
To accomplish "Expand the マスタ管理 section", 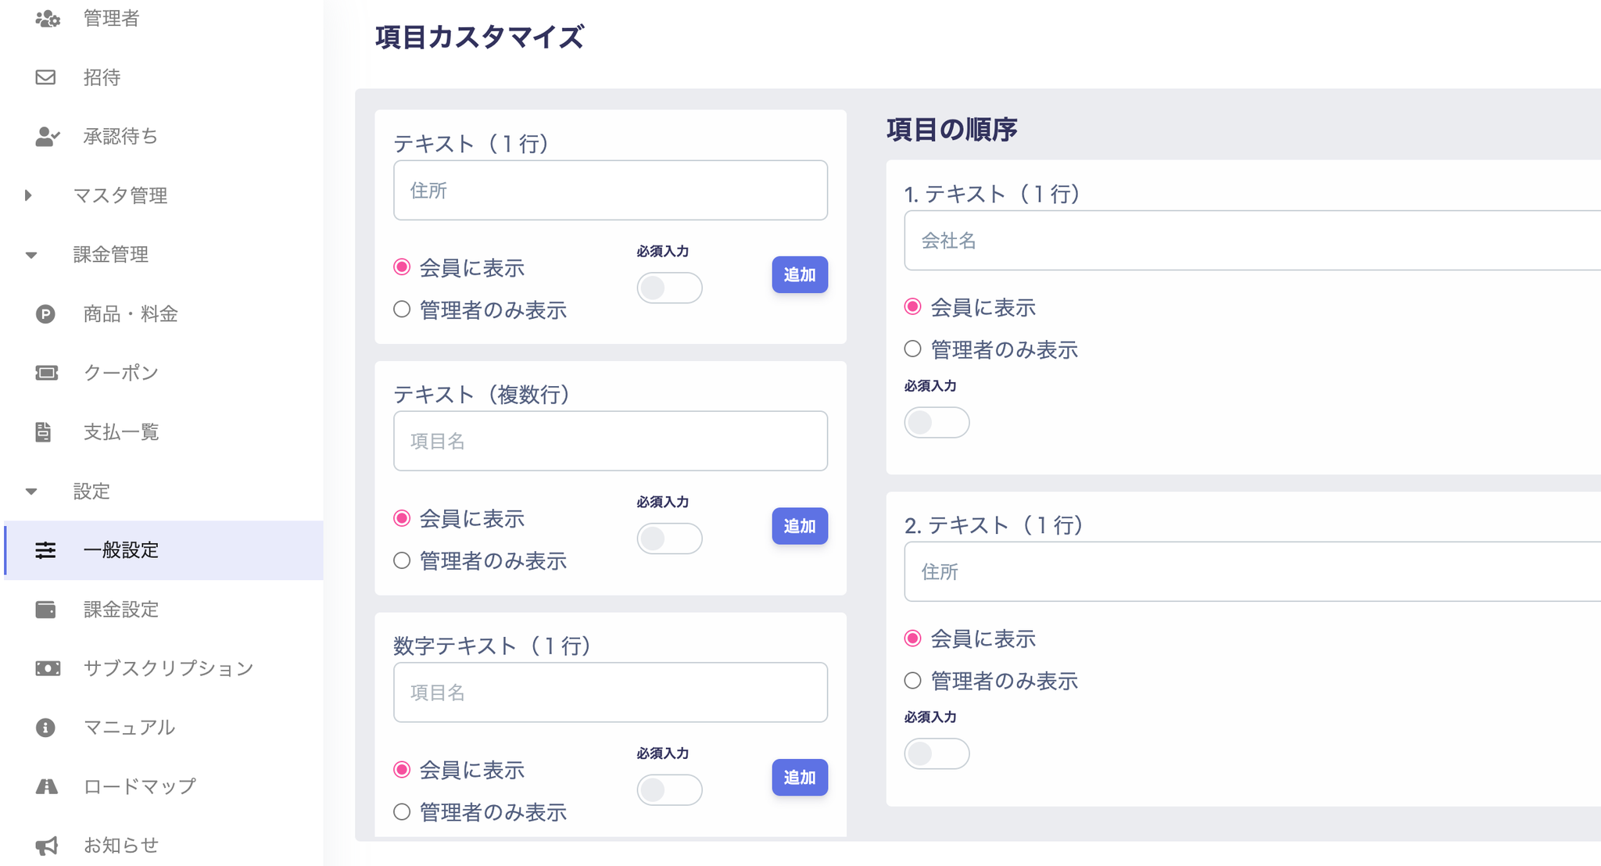I will 29,195.
